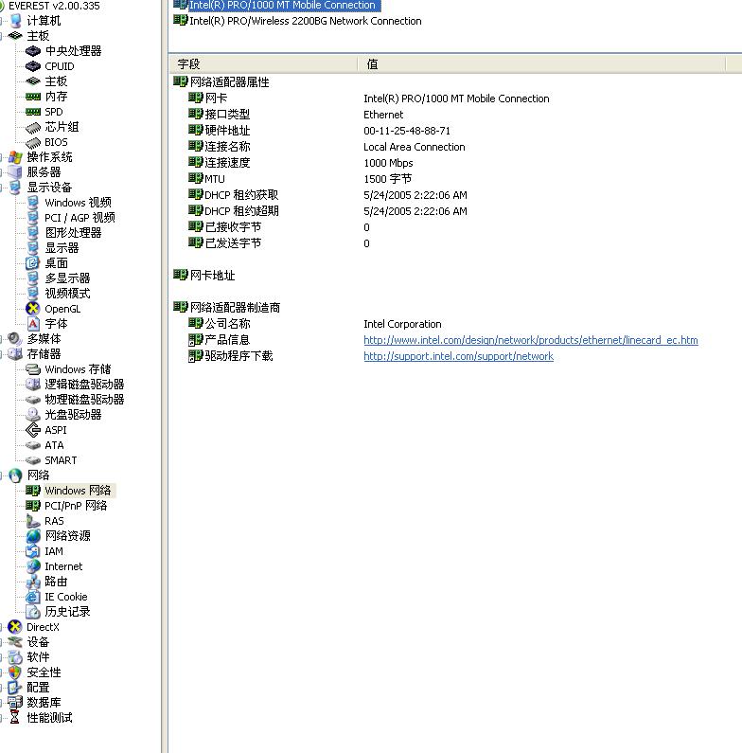
Task: Open the Intel linecard_ec.htm product link
Action: pos(530,340)
